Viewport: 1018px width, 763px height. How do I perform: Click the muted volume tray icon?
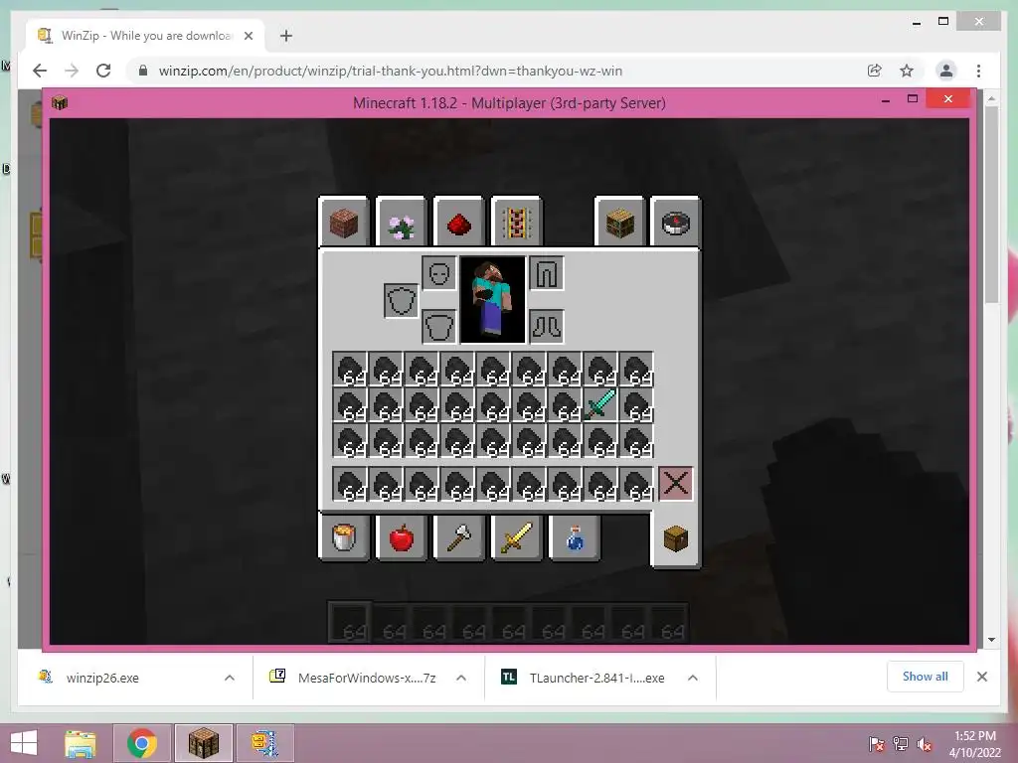click(x=925, y=744)
